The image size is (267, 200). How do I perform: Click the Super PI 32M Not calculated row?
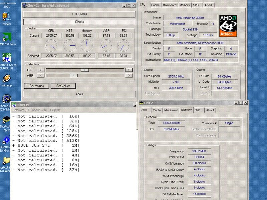point(46,170)
